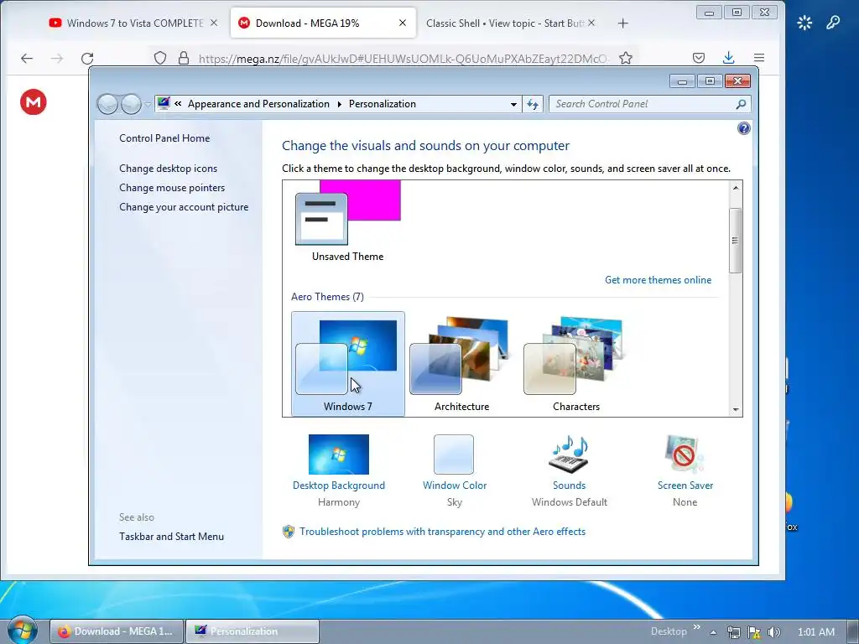Click the theme list scrollbar thumb
The width and height of the screenshot is (859, 644).
point(736,241)
